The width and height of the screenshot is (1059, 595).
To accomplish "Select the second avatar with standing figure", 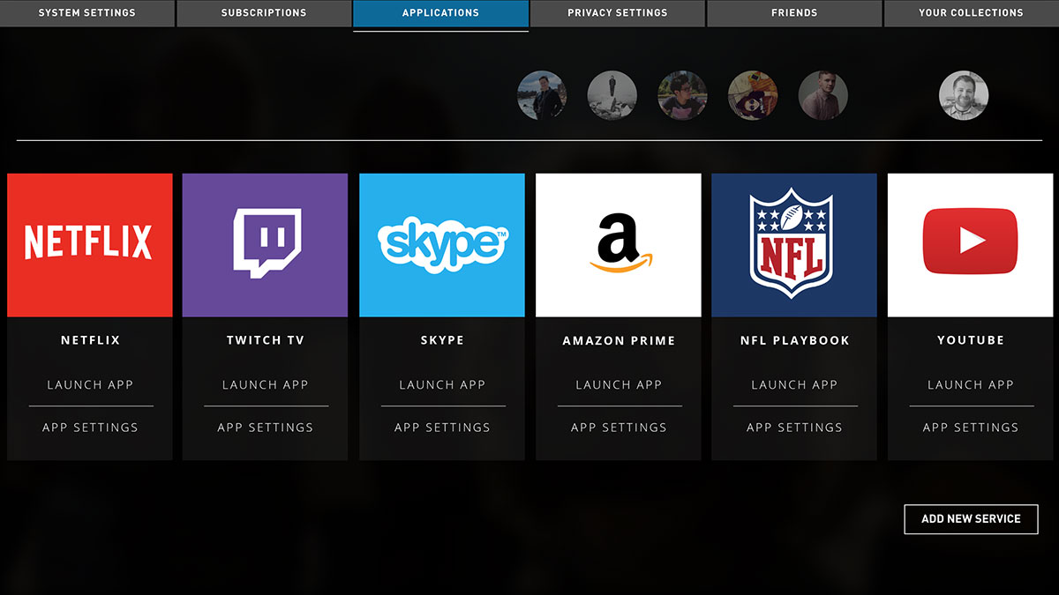I will tap(612, 95).
